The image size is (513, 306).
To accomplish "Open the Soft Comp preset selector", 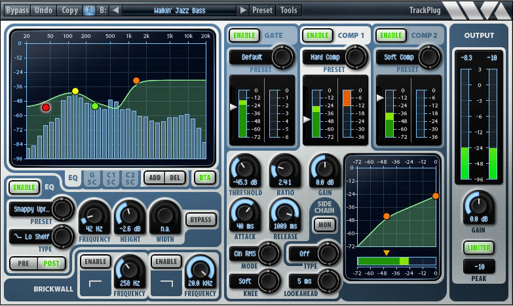I will tap(398, 57).
